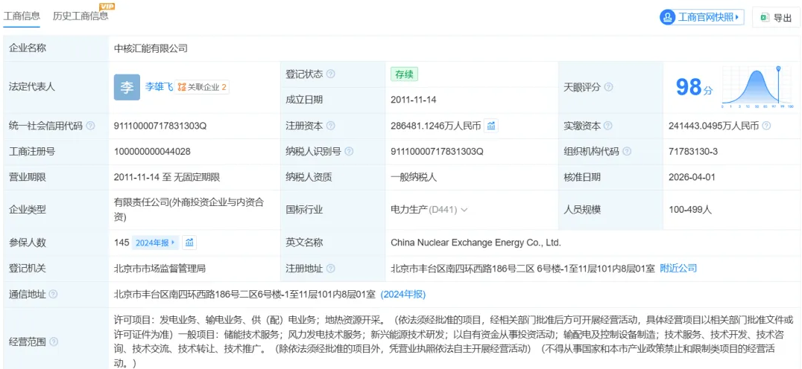Viewport: 802px width, 369px height.
Task: Click the 李 avatar of the legal representative
Action: [x=127, y=87]
